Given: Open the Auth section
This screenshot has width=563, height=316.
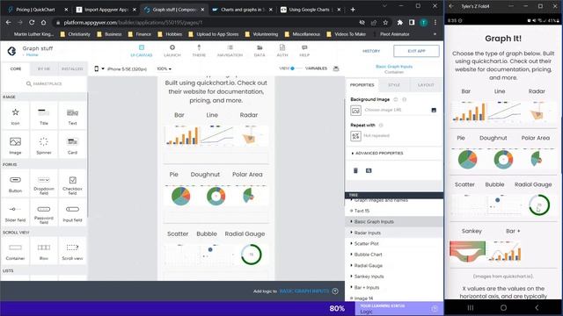Looking at the screenshot, I should coord(282,51).
